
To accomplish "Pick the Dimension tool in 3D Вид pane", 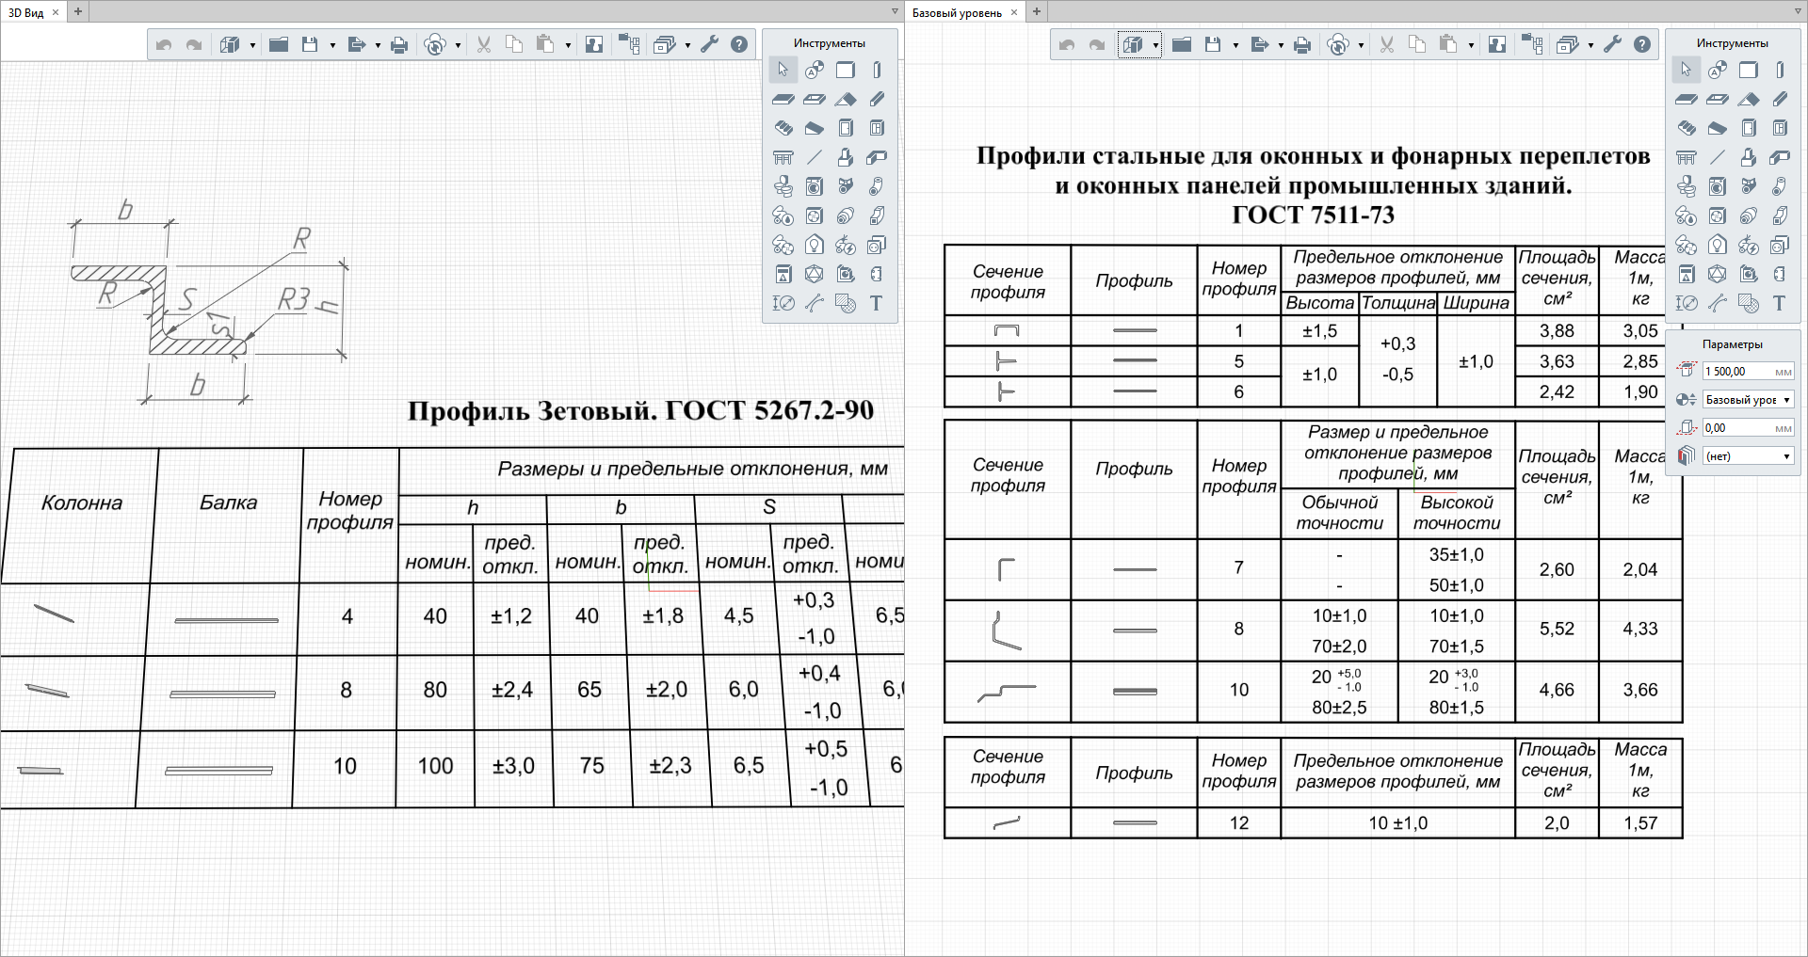I will click(783, 303).
